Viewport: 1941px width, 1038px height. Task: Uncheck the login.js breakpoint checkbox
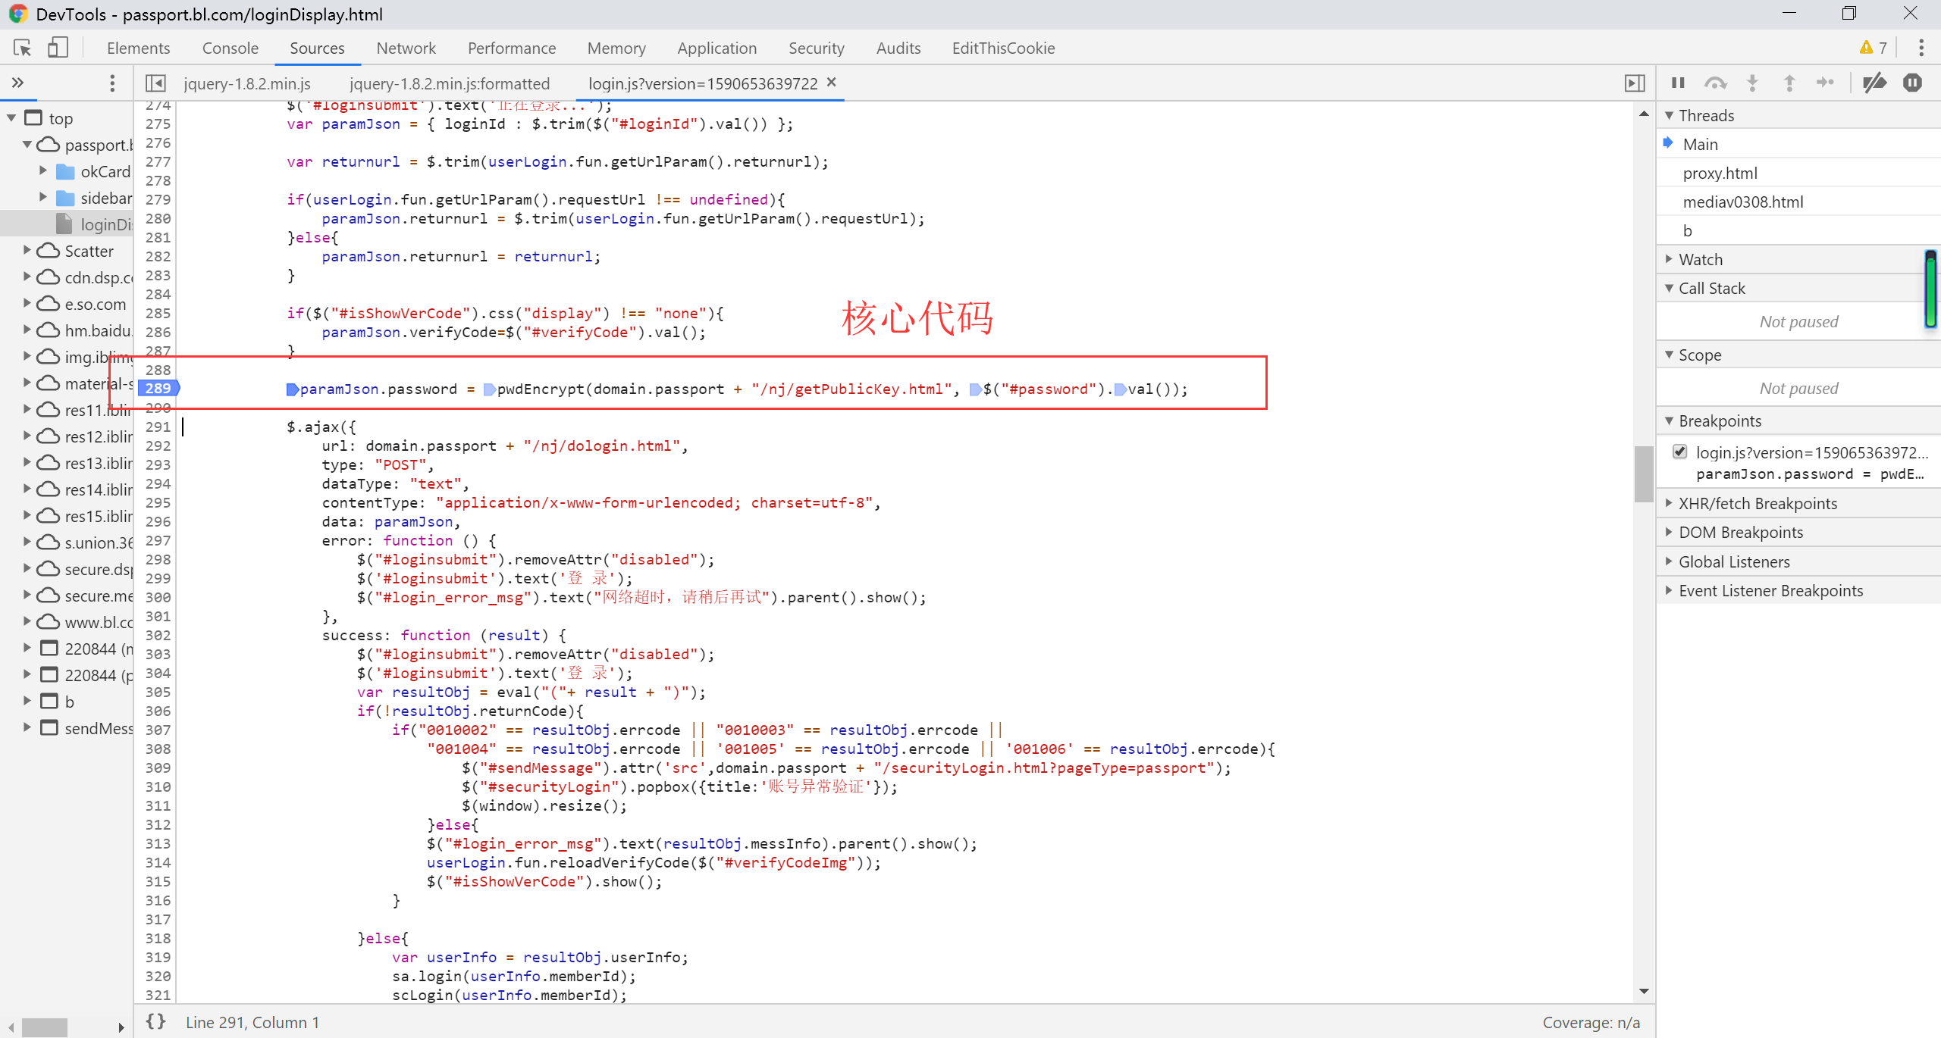[1680, 452]
